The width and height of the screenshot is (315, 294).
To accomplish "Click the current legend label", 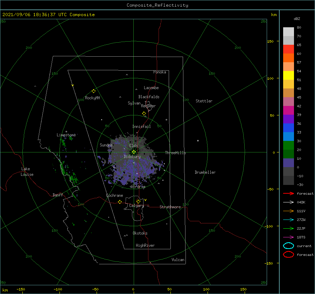I will point(304,246).
